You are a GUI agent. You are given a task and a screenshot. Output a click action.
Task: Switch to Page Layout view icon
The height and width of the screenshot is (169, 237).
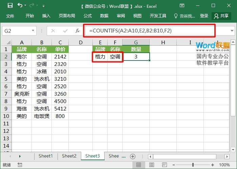tap(152, 165)
